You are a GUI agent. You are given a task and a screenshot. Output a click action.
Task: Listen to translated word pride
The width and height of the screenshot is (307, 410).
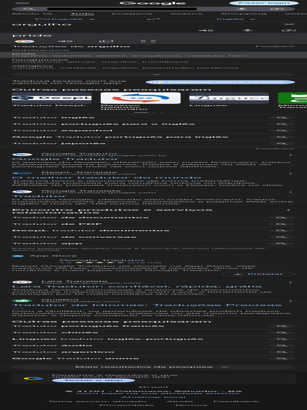tap(65, 41)
